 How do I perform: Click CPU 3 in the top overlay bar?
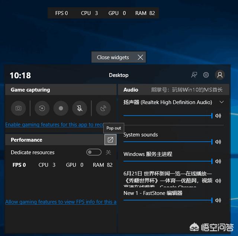coord(89,13)
